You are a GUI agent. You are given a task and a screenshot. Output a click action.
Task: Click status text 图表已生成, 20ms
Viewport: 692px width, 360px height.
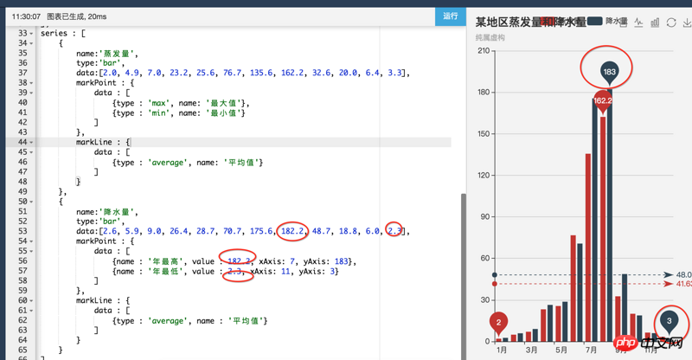[77, 16]
